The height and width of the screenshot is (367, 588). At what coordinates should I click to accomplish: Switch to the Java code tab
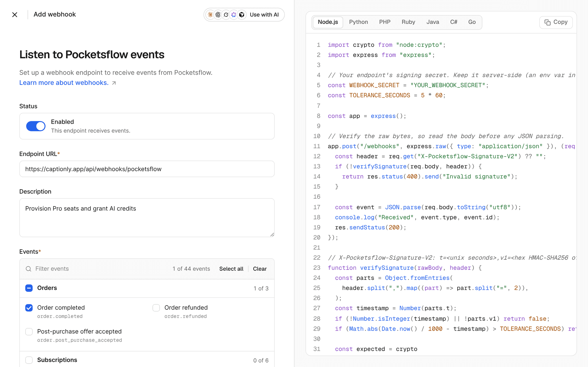(433, 22)
